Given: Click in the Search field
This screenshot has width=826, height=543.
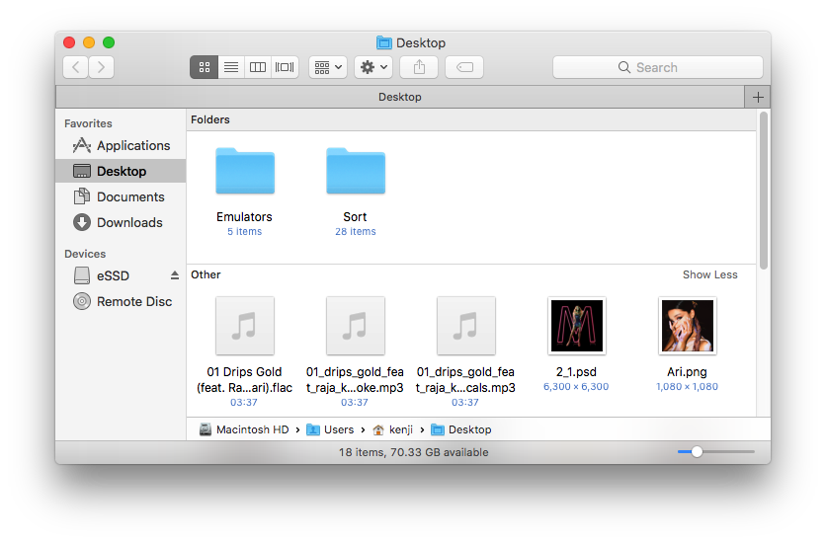Looking at the screenshot, I should (657, 67).
